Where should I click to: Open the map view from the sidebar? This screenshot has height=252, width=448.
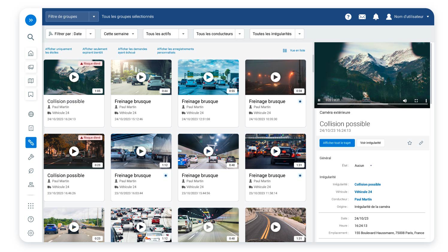31,81
